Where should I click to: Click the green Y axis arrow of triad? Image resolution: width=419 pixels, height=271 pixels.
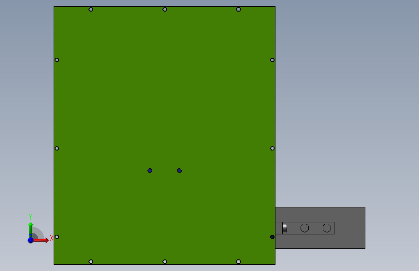pyautogui.click(x=31, y=230)
